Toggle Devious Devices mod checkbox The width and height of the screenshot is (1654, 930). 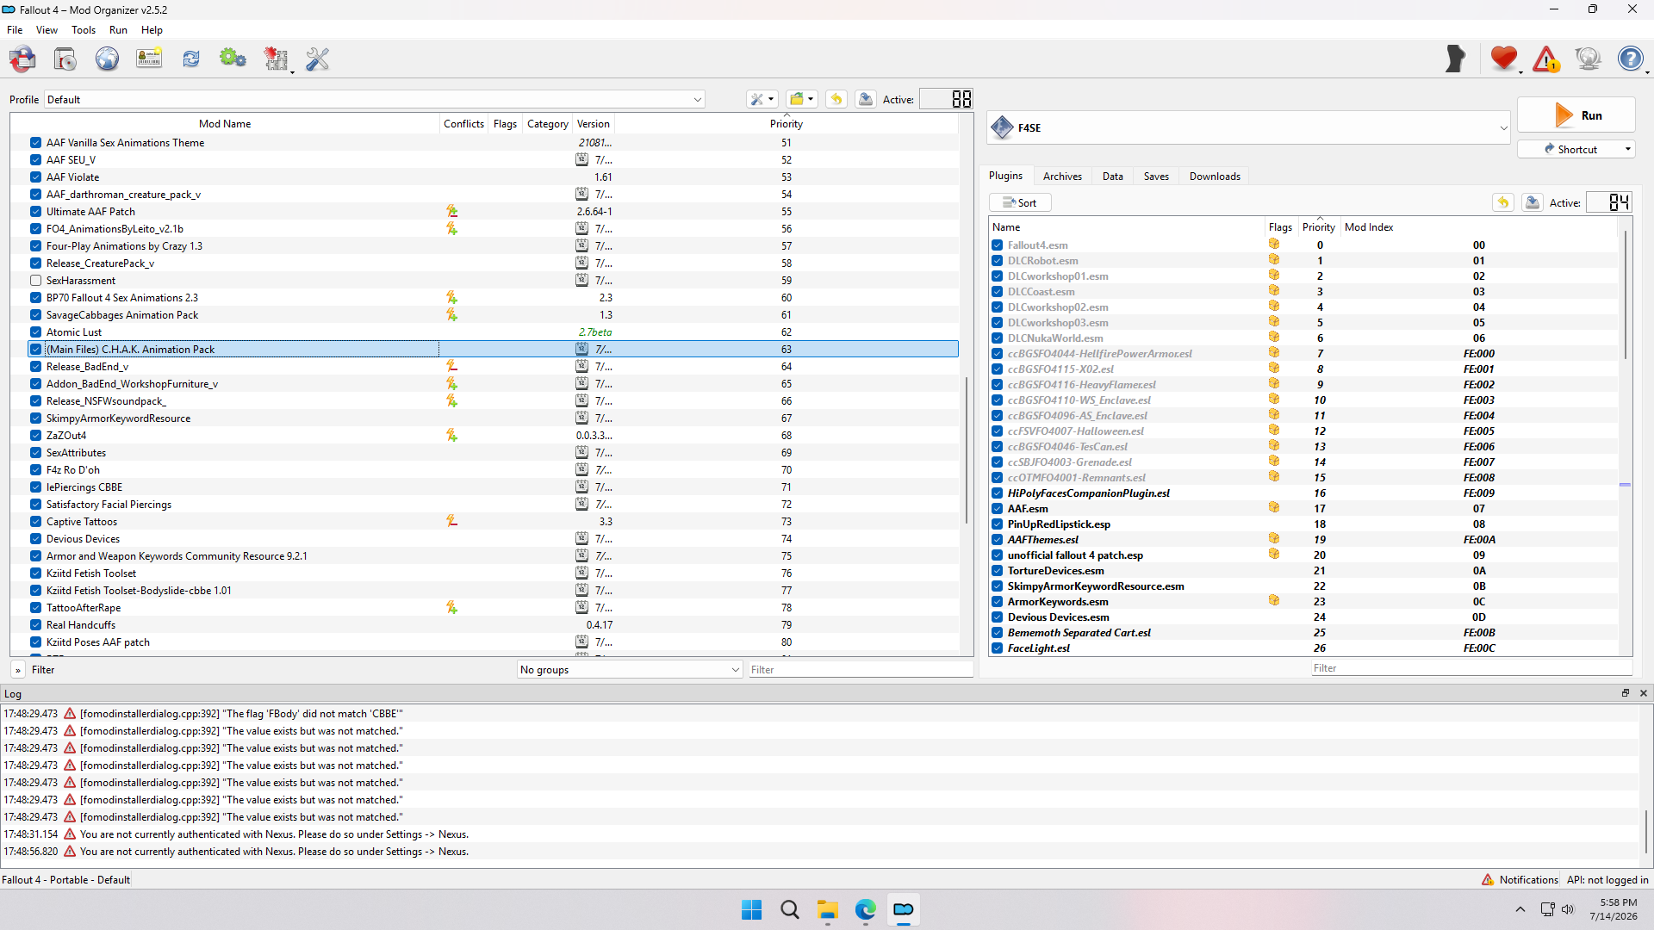[x=35, y=538]
